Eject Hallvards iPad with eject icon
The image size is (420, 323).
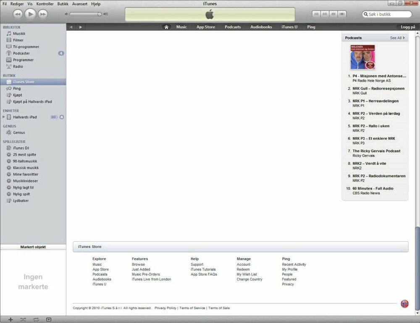[62, 117]
